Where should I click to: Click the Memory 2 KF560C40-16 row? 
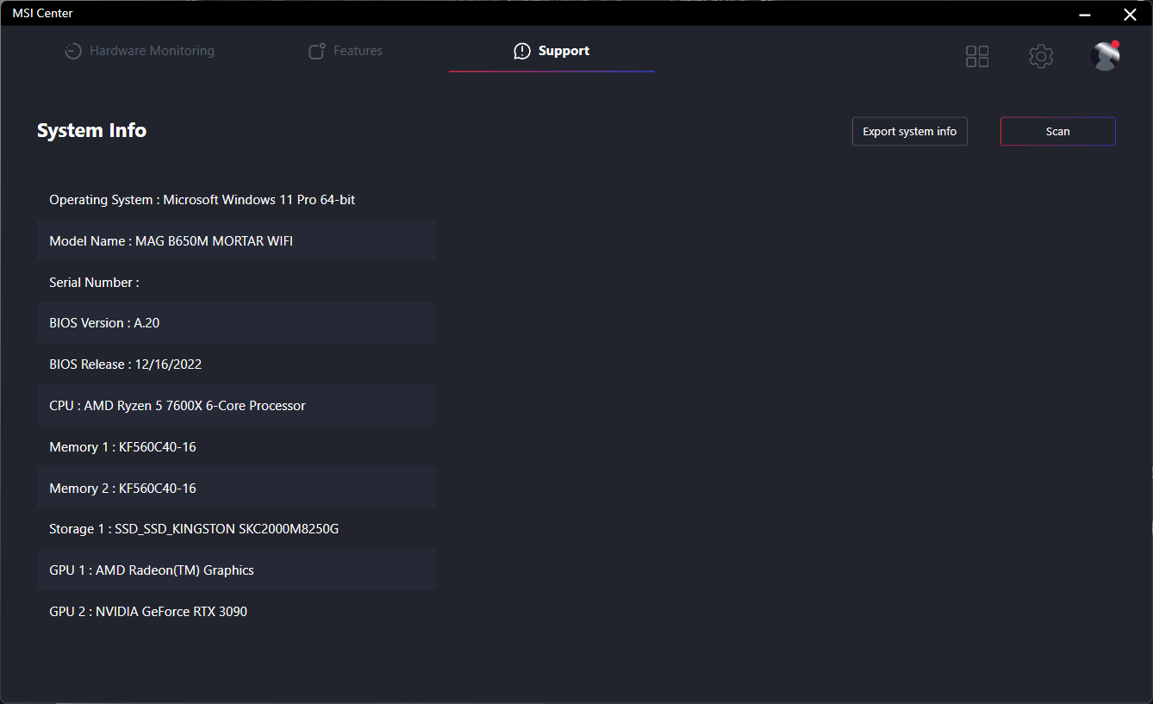click(237, 489)
